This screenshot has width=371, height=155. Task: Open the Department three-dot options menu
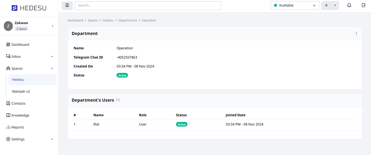point(356,33)
